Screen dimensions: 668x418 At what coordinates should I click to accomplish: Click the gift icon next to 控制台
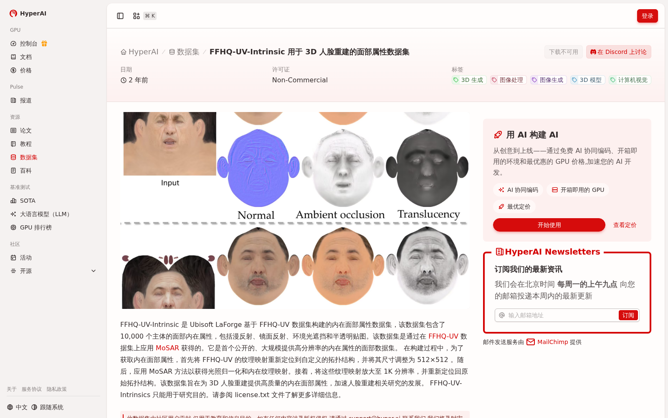[44, 43]
